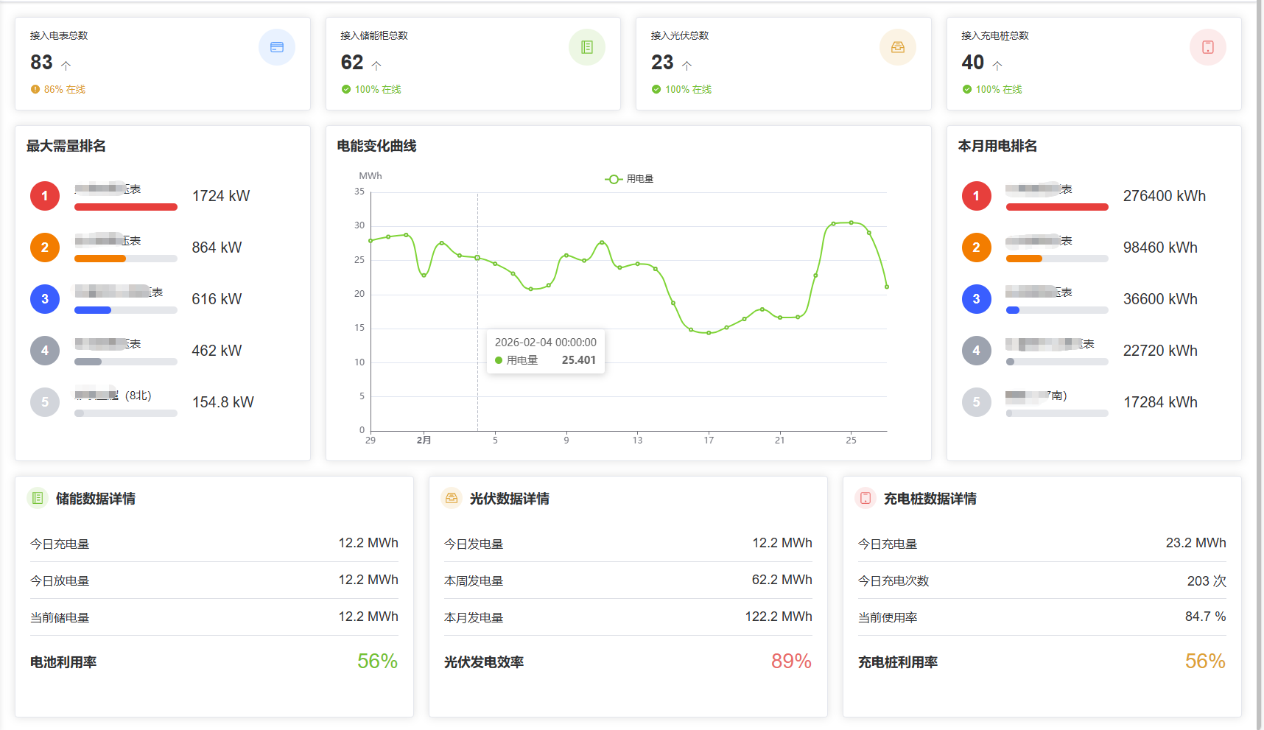Click the green check icon next to 100% 在线 on 光伏 card
Image resolution: width=1264 pixels, height=730 pixels.
pos(656,89)
